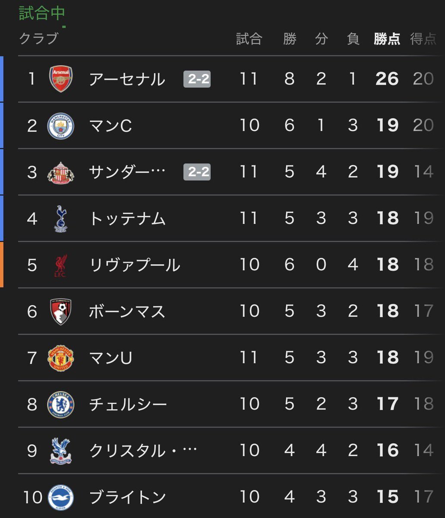The image size is (445, 518).
Task: Click the Tottenham cockerel crest icon
Action: click(x=61, y=219)
